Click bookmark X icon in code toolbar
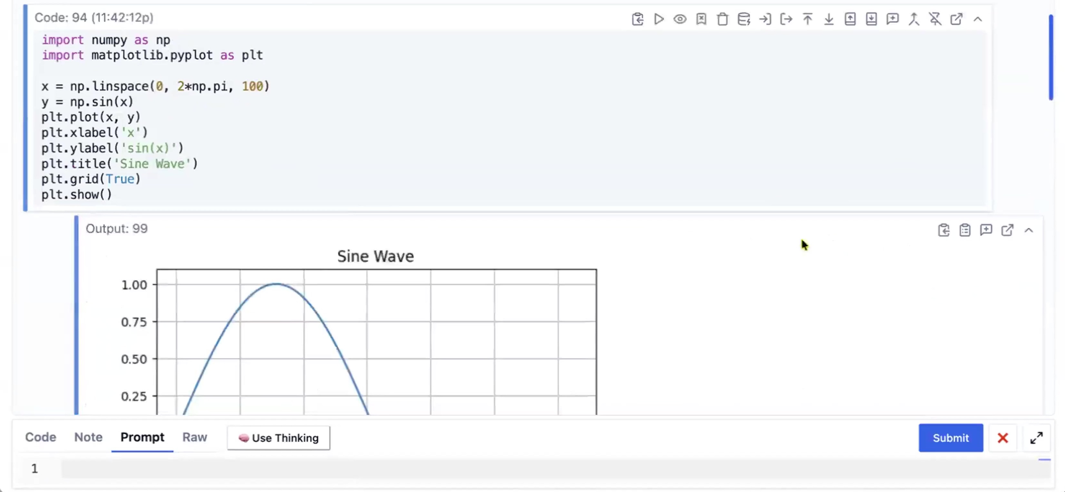 (701, 19)
